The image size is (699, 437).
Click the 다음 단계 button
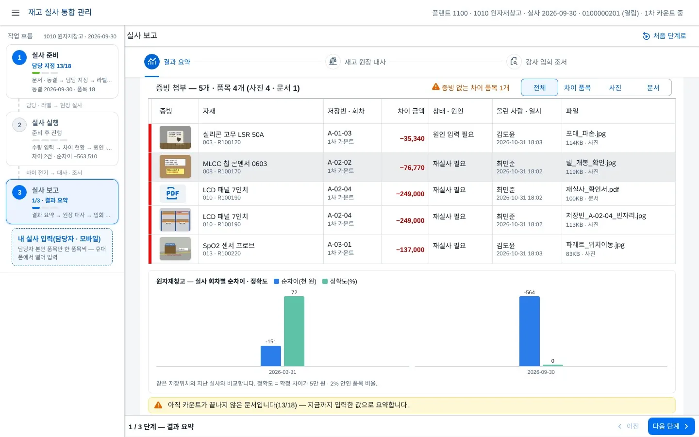click(x=671, y=426)
